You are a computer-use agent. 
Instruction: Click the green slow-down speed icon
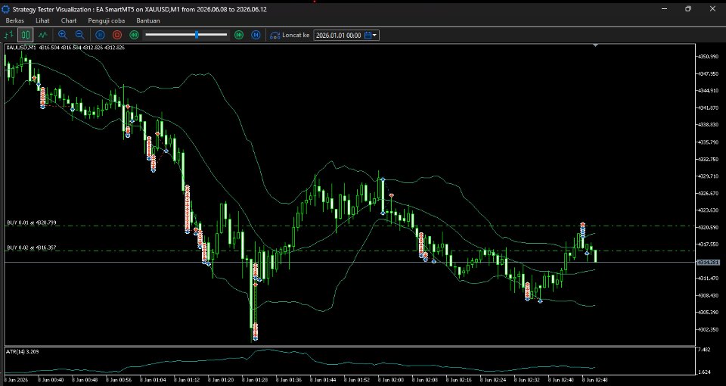[x=135, y=35]
